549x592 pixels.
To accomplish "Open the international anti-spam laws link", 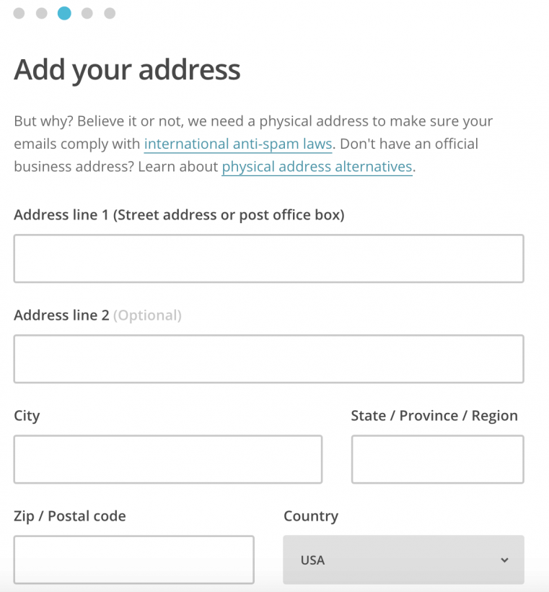I will click(x=238, y=144).
